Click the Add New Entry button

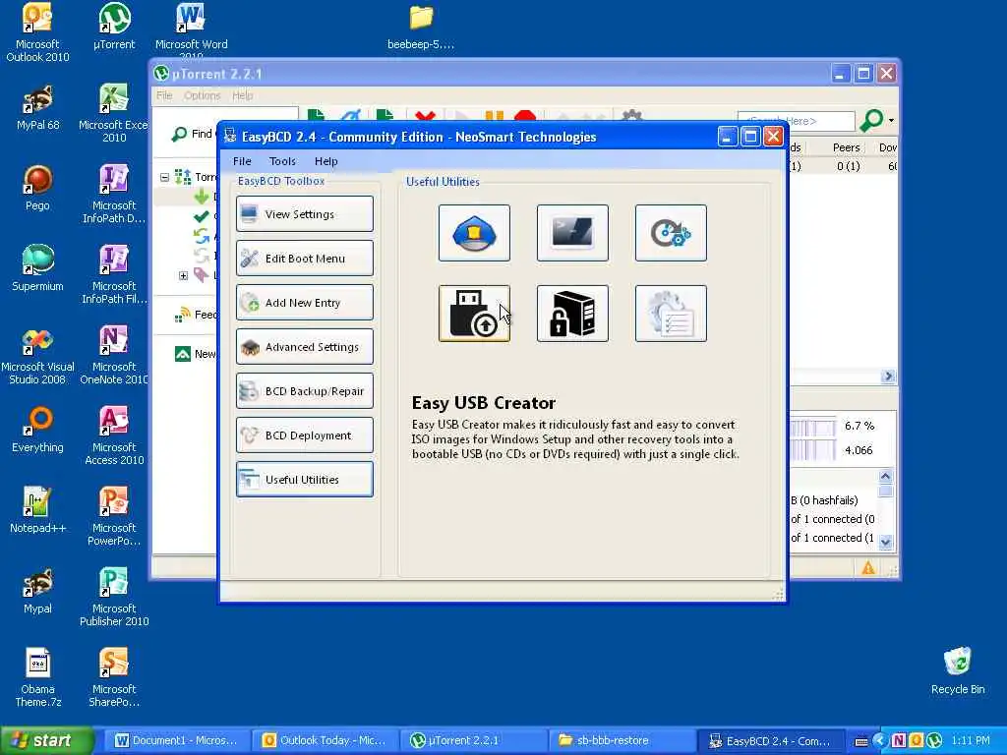[305, 303]
